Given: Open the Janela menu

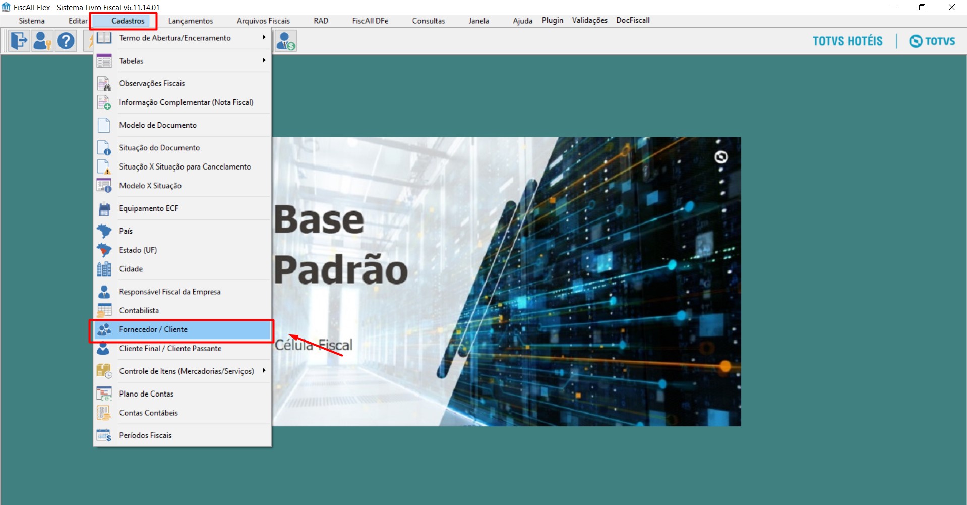Looking at the screenshot, I should click(478, 21).
